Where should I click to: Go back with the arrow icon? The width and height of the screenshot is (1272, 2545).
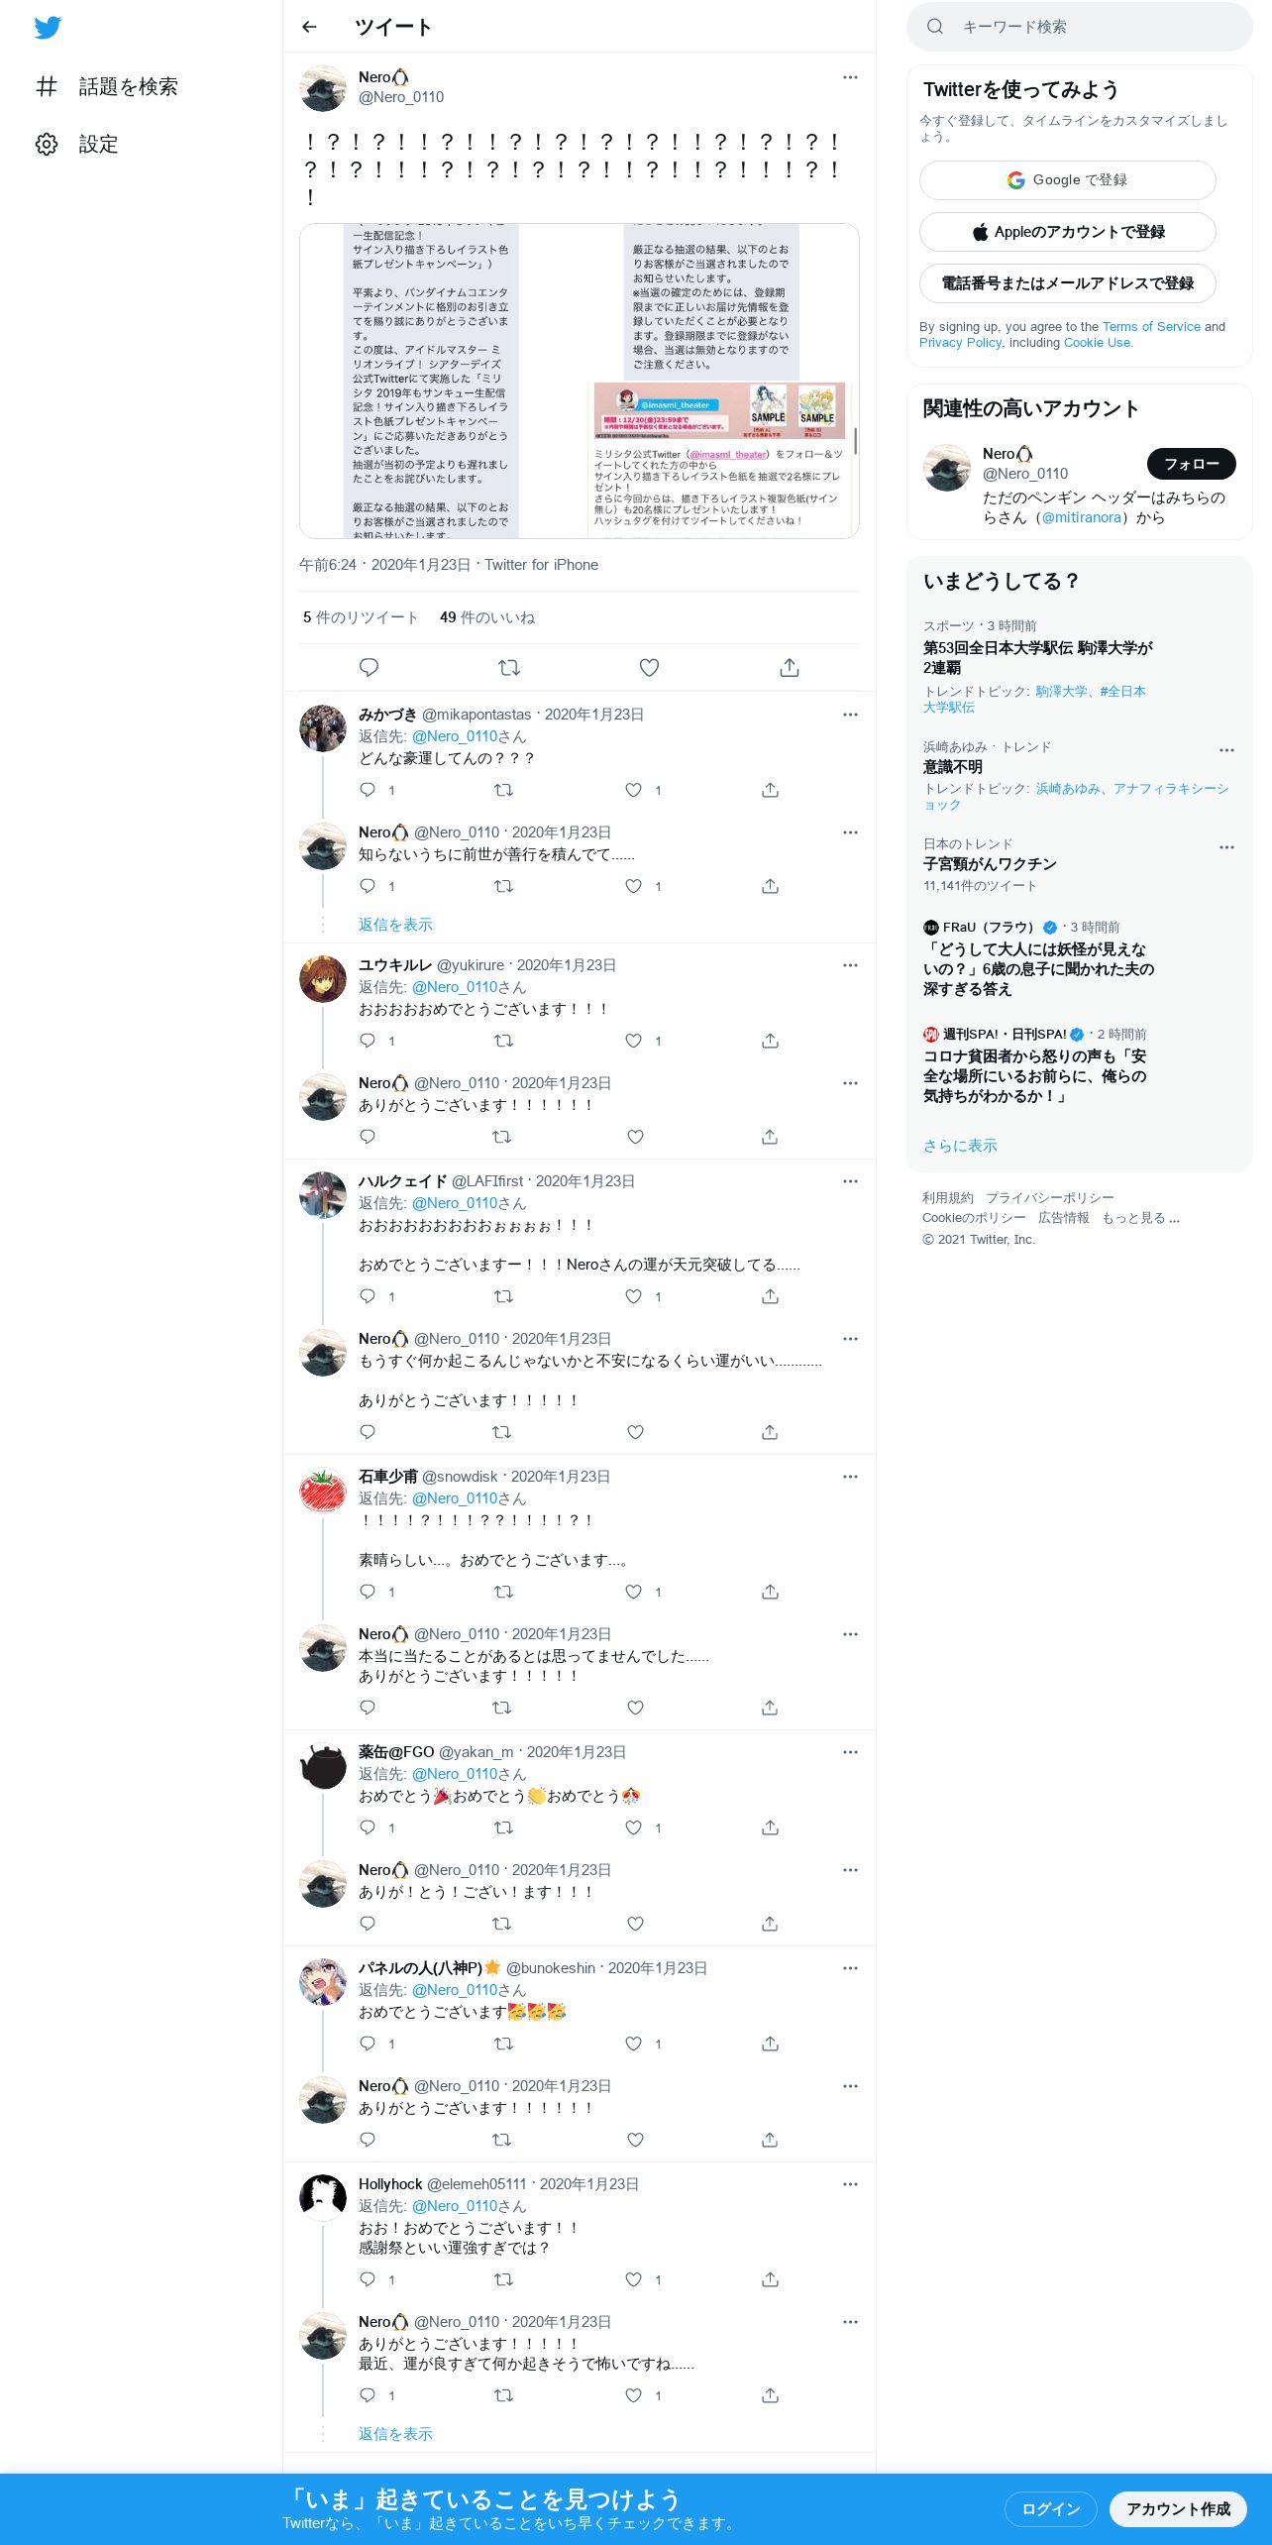tap(309, 27)
